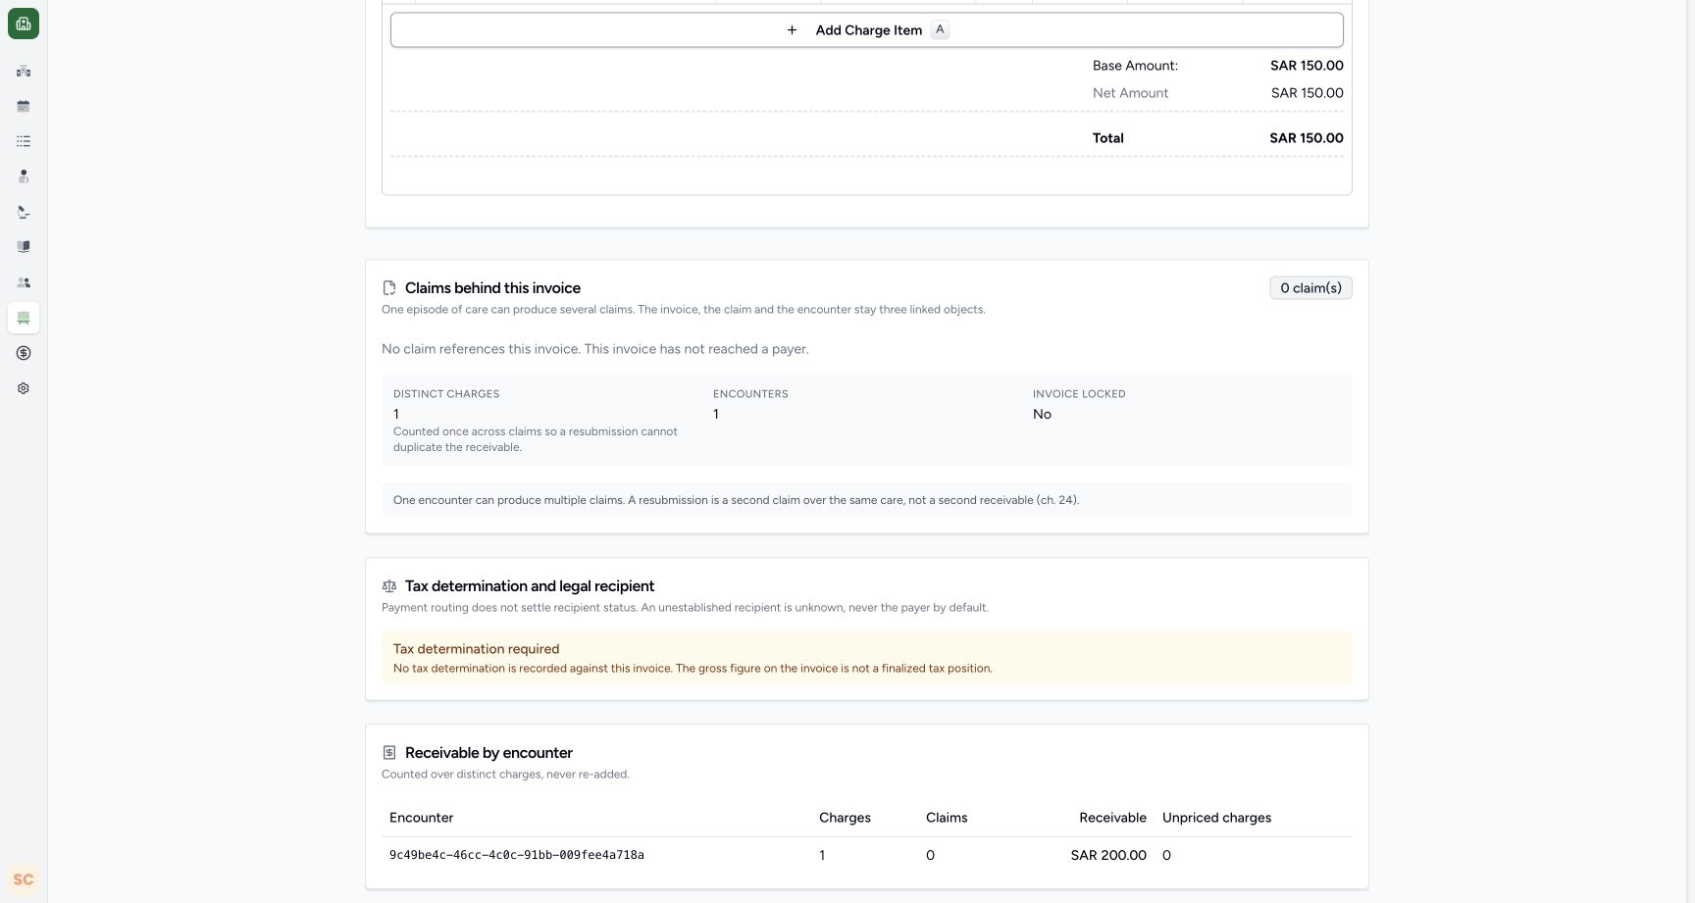Click the Net Amount SAR 150.00 value
The height and width of the screenshot is (903, 1695).
(x=1308, y=93)
